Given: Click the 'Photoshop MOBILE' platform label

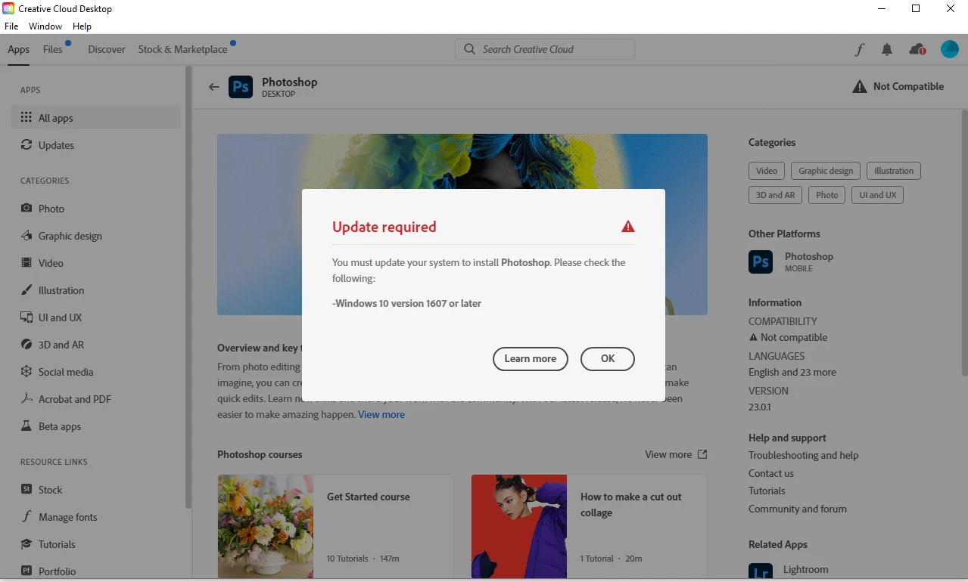Looking at the screenshot, I should [x=809, y=262].
